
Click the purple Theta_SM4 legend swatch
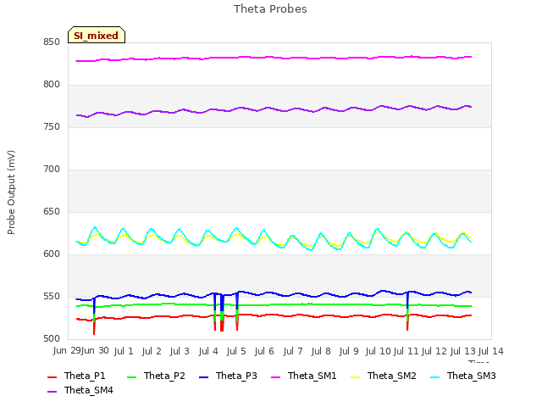52,391
